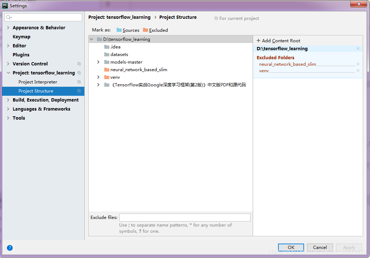This screenshot has width=370, height=258.
Task: Click the project-level icon beside Project Interpreter
Action: [x=79, y=82]
